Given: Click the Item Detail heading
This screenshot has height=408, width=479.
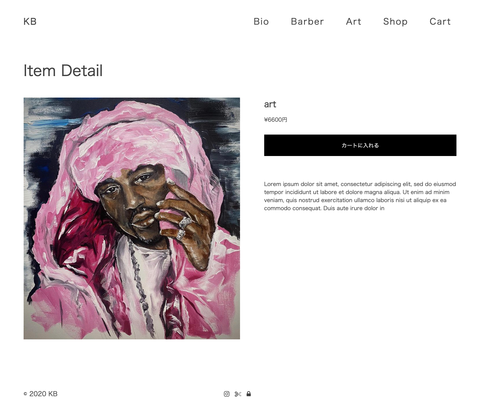Looking at the screenshot, I should click(63, 71).
